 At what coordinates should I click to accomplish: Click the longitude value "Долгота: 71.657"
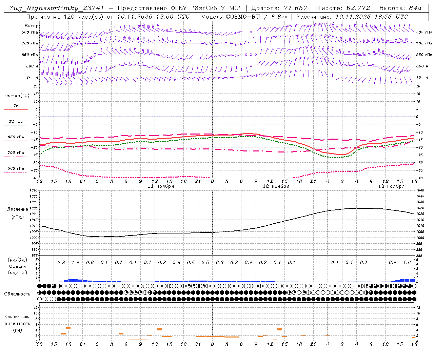click(279, 8)
